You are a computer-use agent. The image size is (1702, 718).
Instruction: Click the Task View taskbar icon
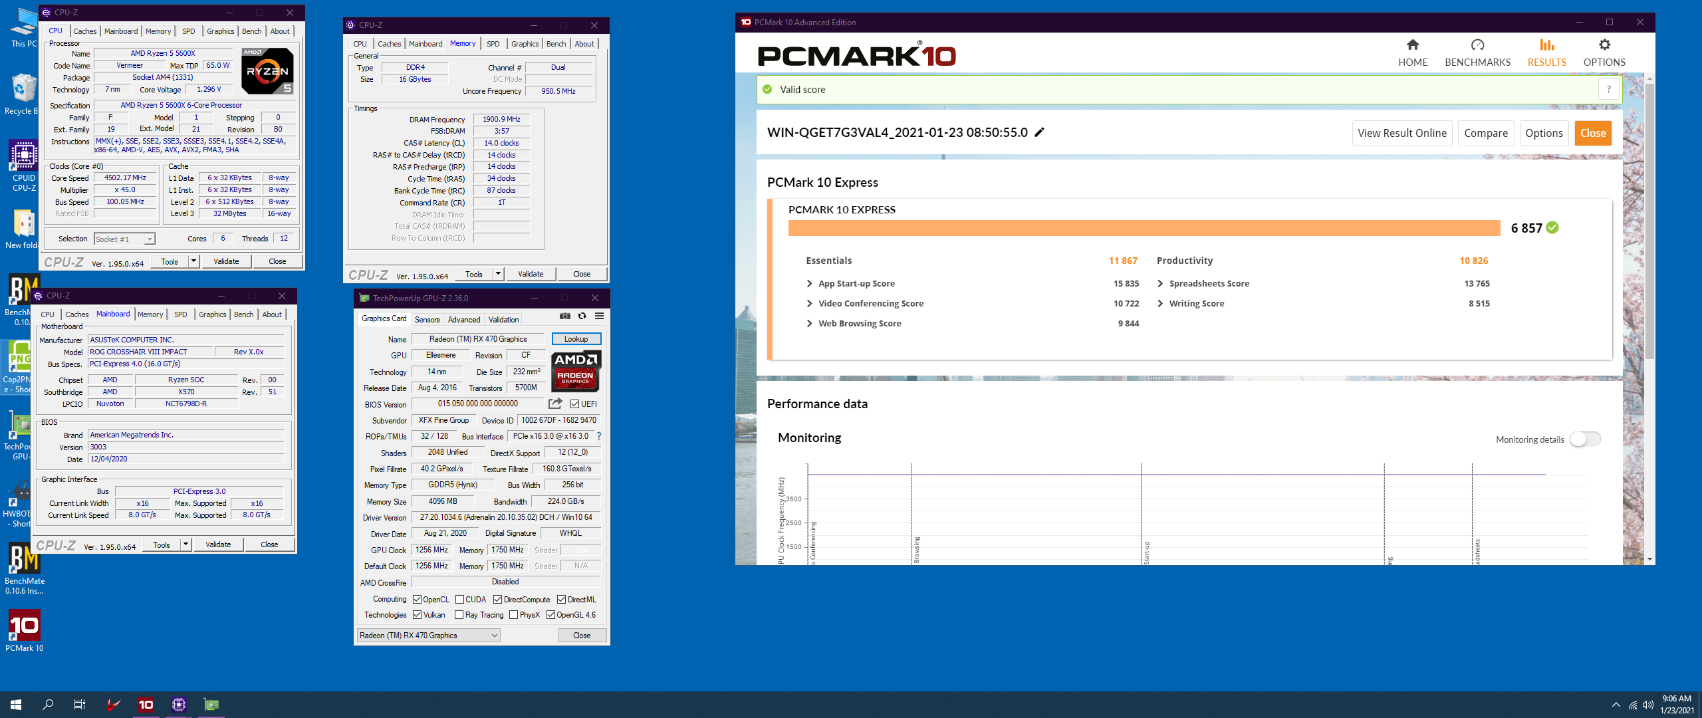[x=80, y=705]
